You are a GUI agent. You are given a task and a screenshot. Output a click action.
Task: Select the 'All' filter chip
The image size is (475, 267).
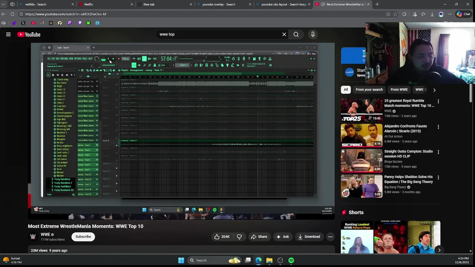[x=346, y=90]
